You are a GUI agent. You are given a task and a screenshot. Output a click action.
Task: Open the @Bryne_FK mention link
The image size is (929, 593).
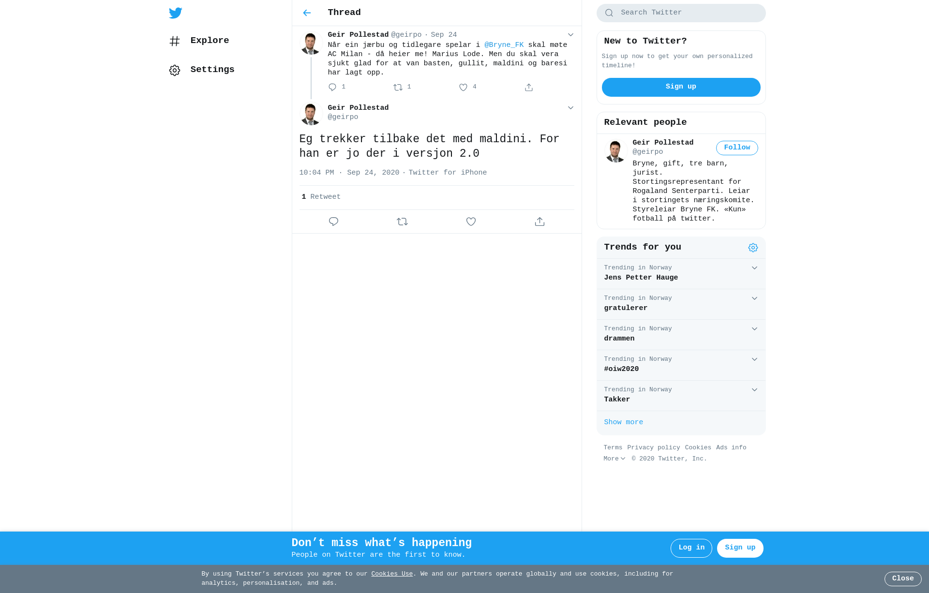504,45
